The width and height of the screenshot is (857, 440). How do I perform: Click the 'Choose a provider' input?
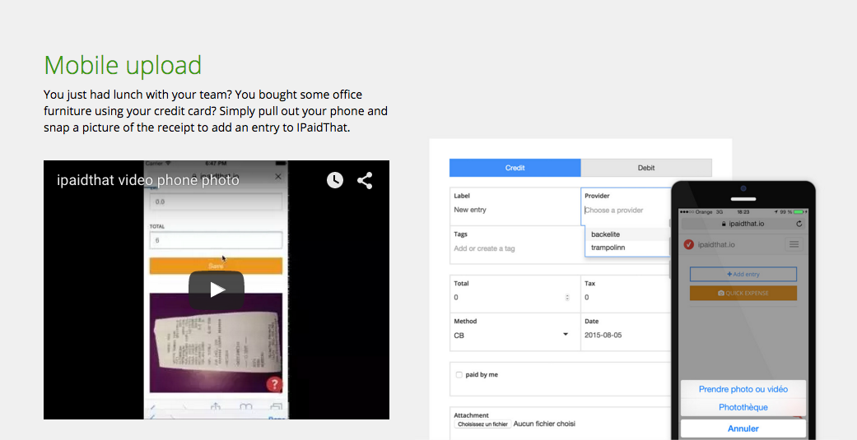click(x=626, y=211)
